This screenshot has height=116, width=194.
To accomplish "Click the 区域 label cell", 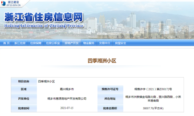I will (x=24, y=89).
